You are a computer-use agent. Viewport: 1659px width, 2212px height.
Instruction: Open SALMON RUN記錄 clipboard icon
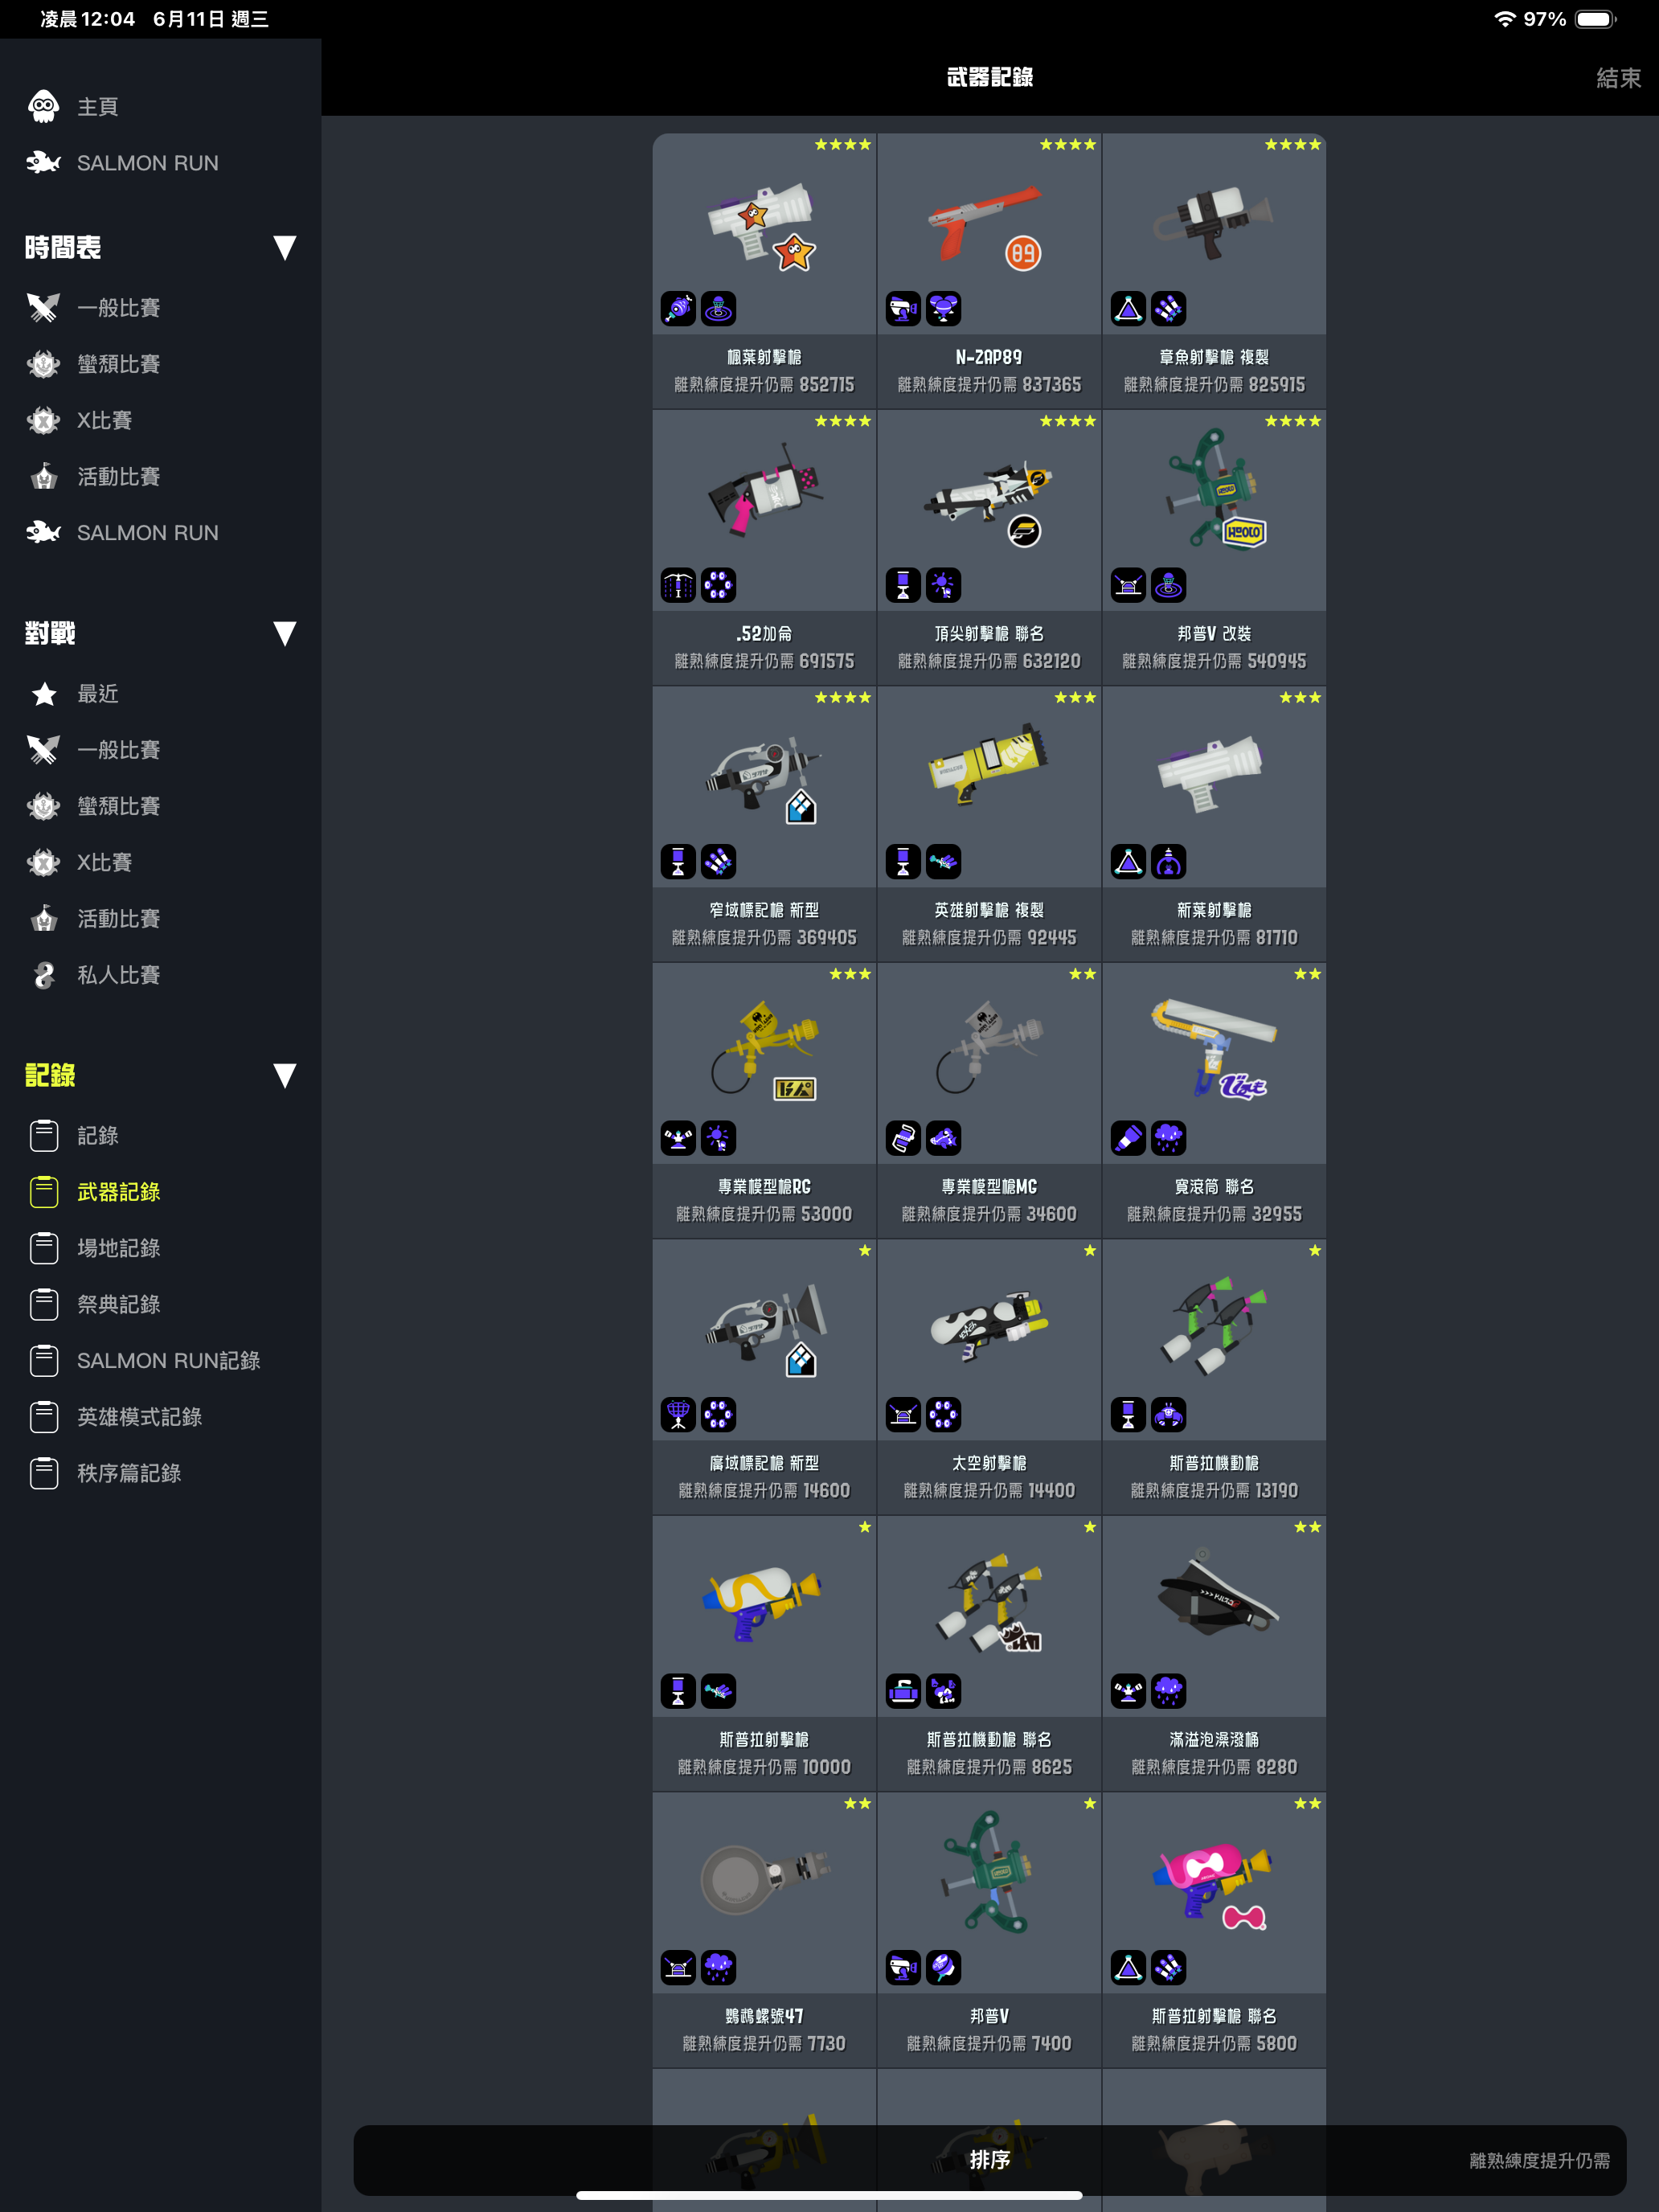coord(44,1360)
